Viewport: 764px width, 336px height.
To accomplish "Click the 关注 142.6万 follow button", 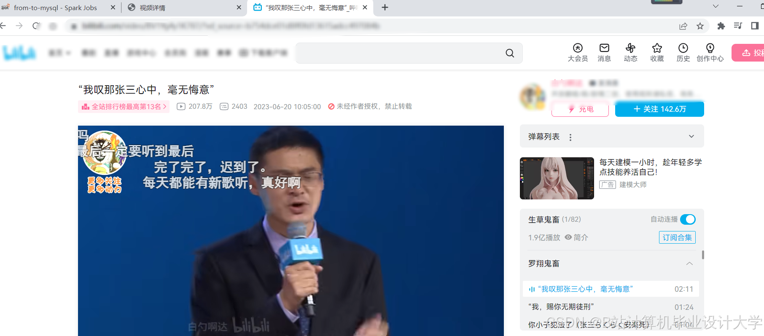I will pos(659,109).
